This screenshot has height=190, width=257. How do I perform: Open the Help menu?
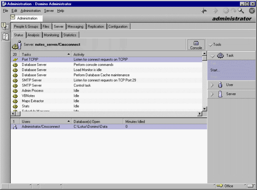click(x=60, y=11)
